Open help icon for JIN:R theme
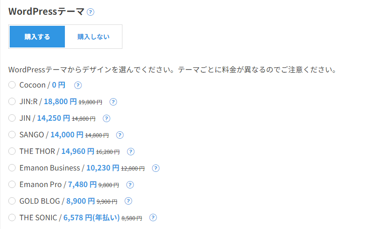The height and width of the screenshot is (229, 382). click(113, 102)
